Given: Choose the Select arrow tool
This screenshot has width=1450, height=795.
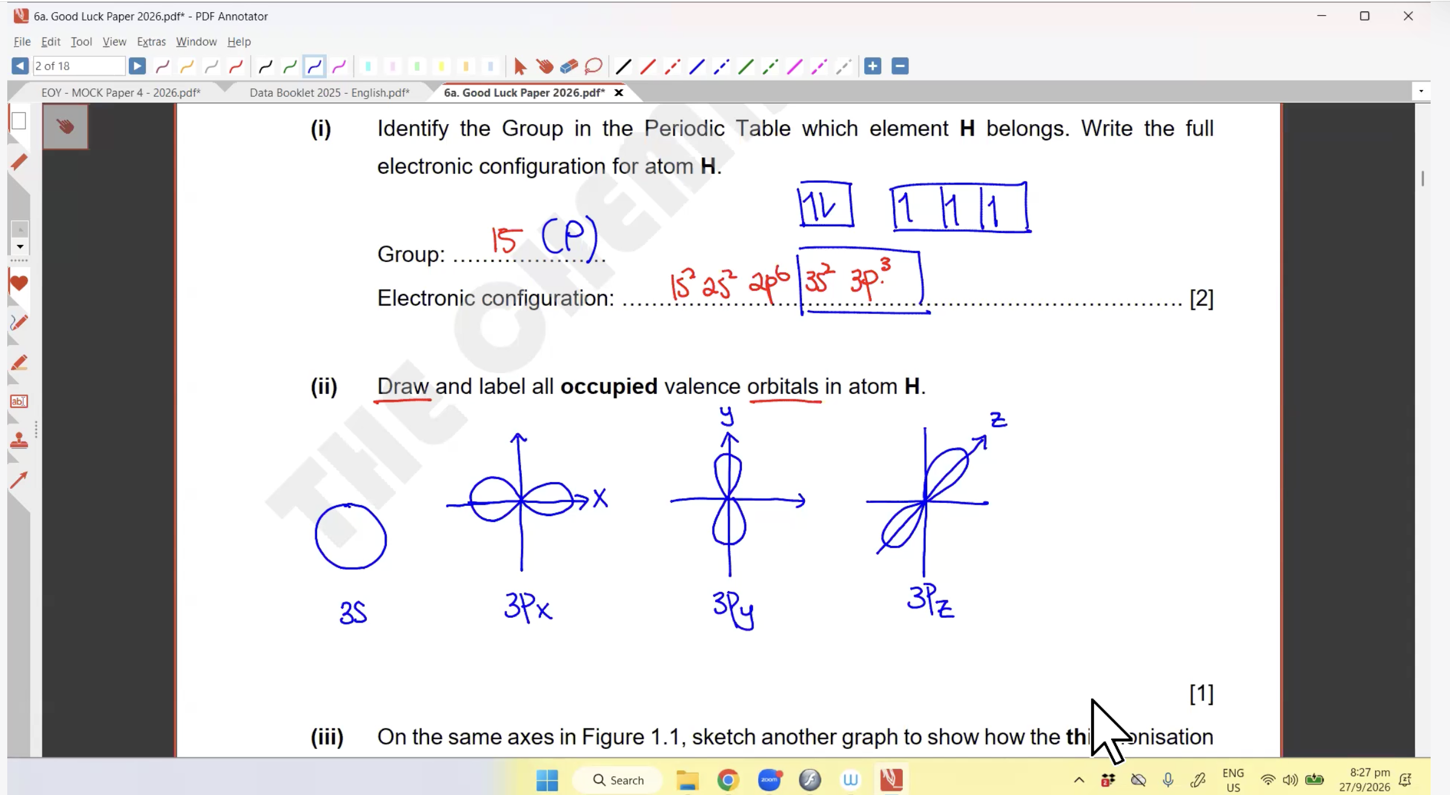Looking at the screenshot, I should coord(519,66).
